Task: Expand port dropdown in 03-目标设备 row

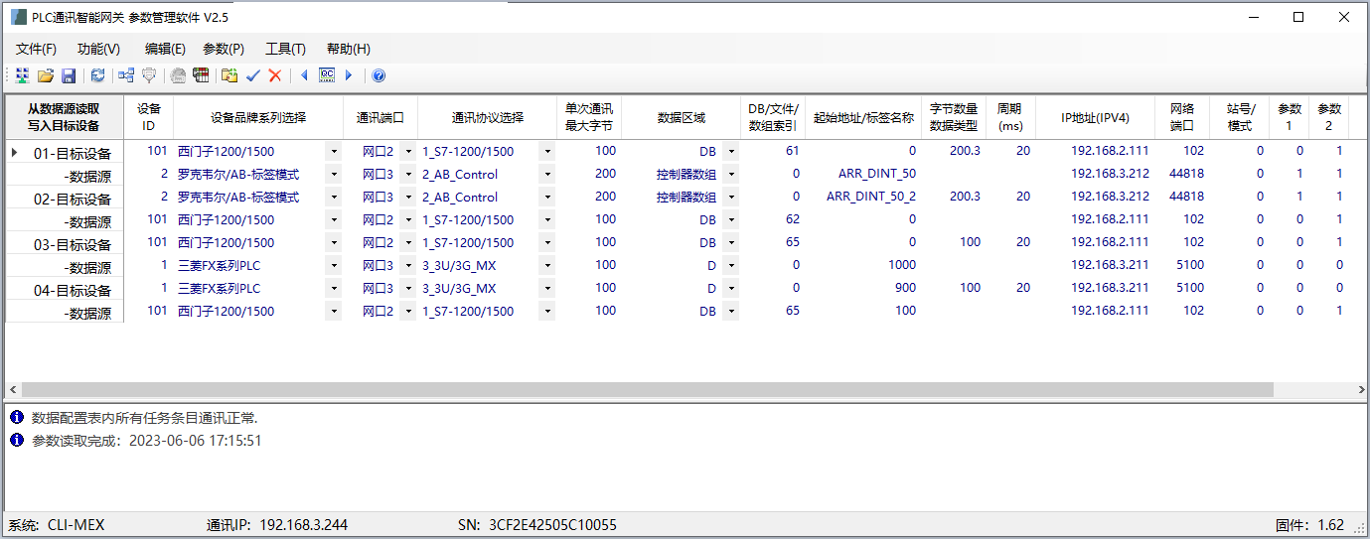Action: pyautogui.click(x=407, y=243)
